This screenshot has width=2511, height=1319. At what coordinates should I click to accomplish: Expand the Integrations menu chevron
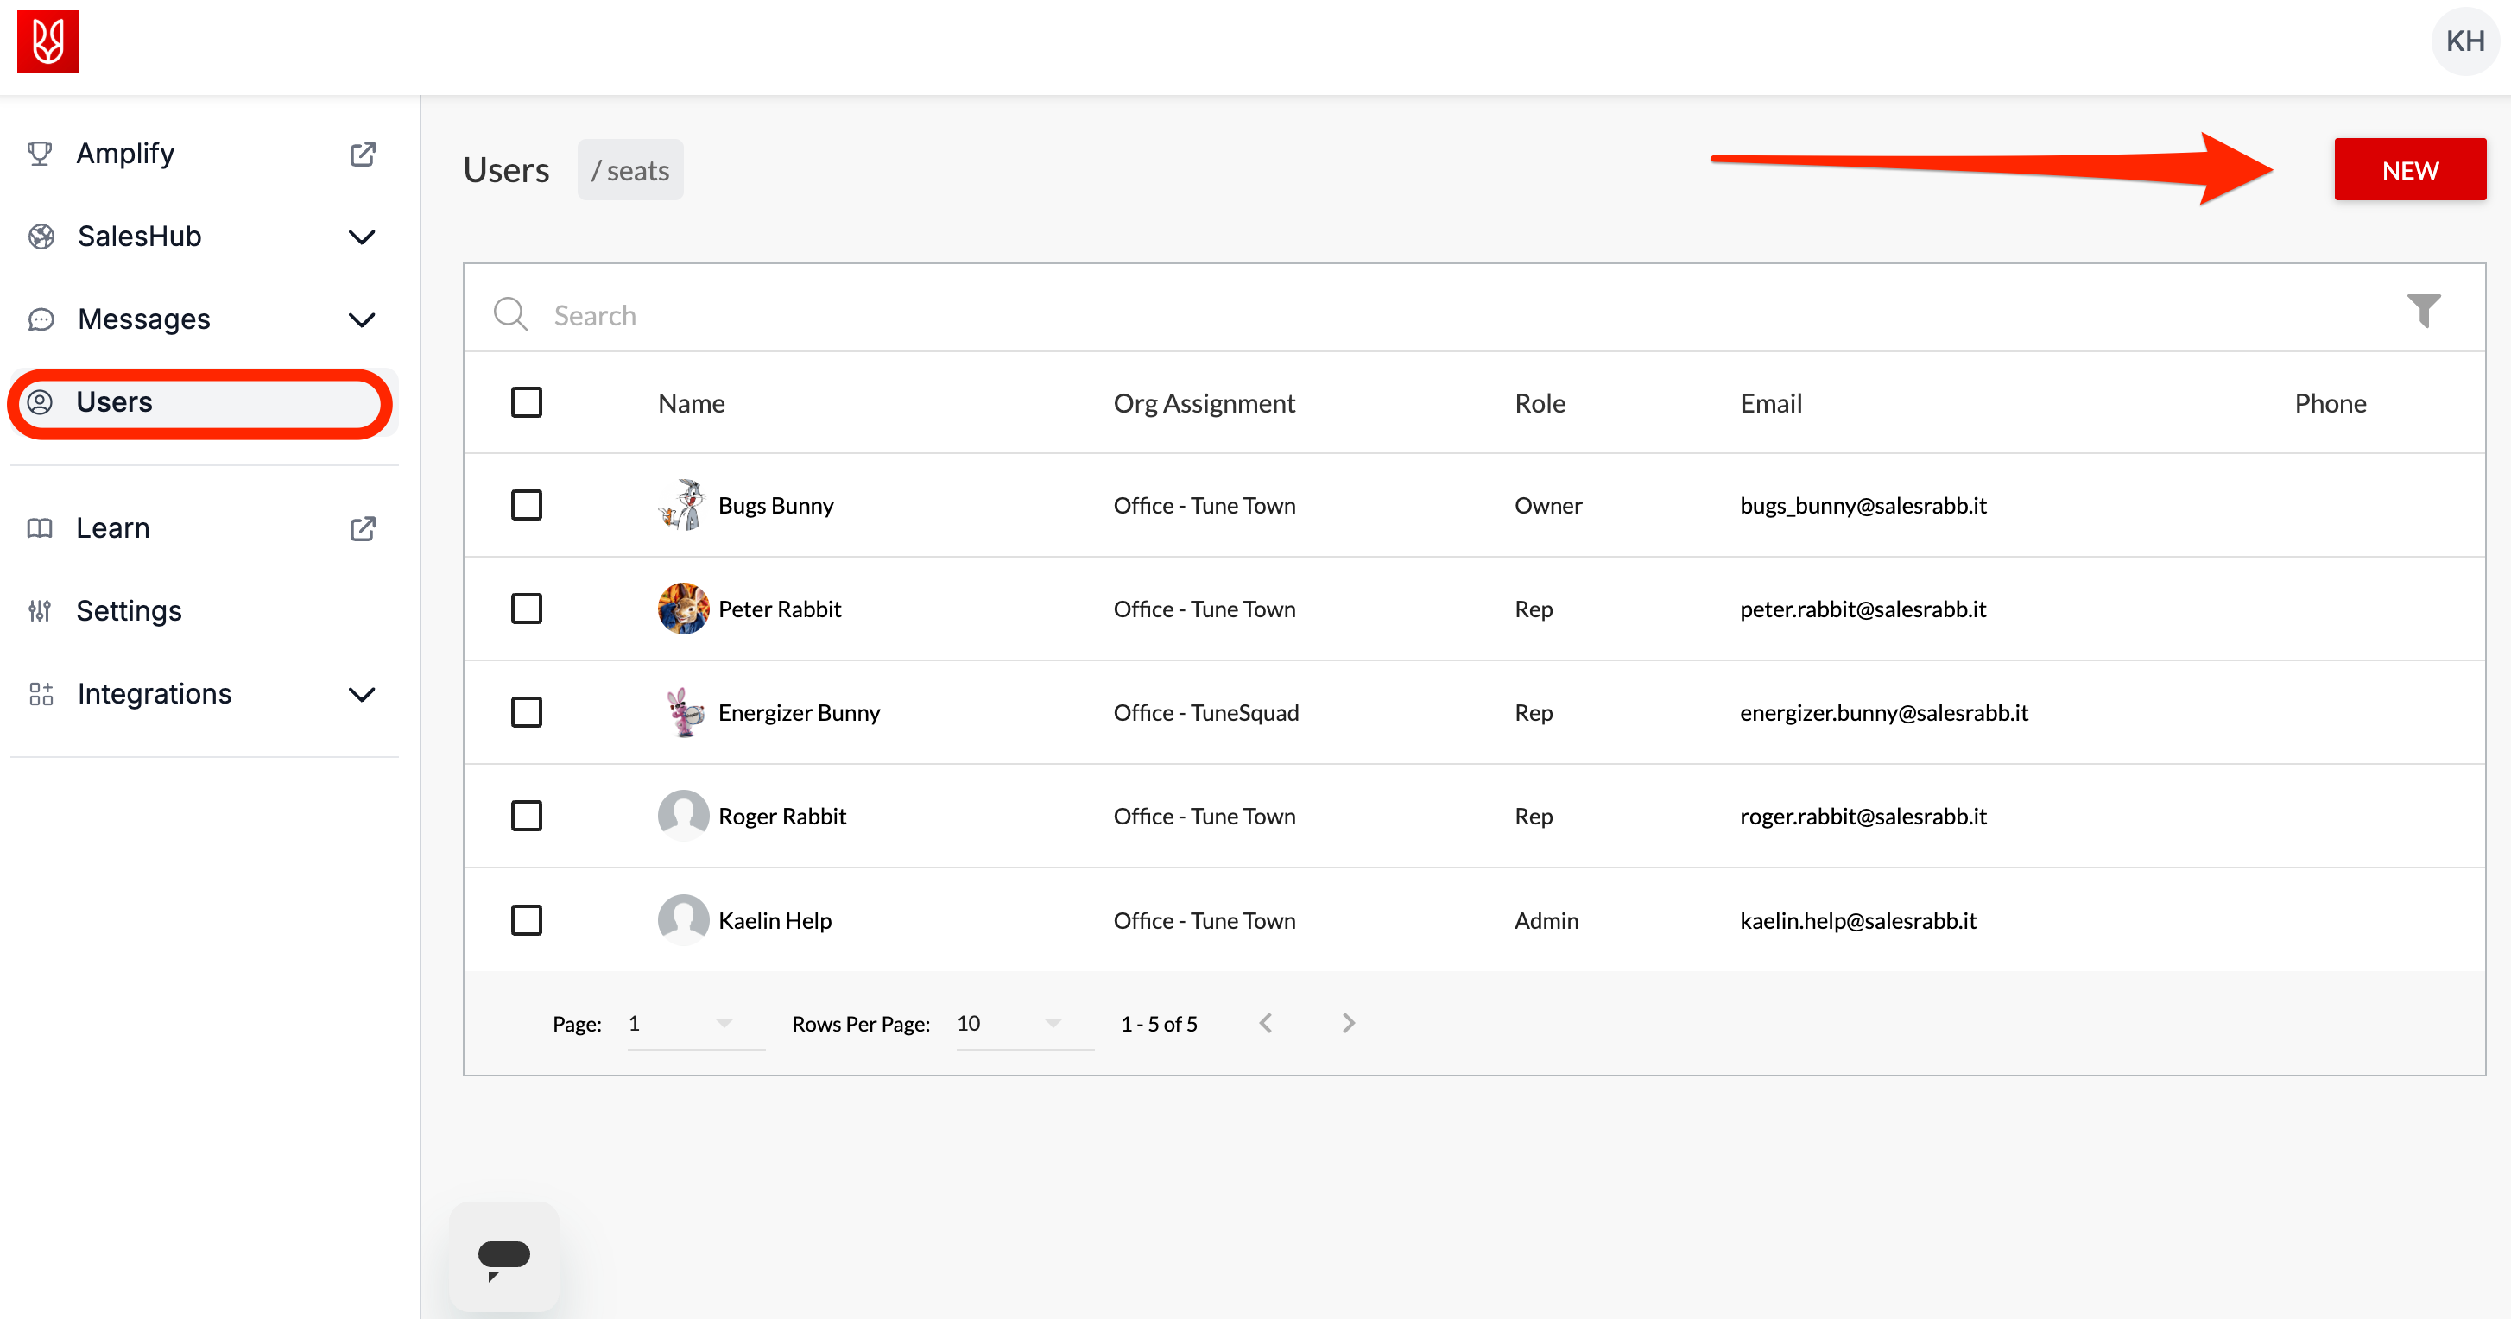(x=362, y=693)
